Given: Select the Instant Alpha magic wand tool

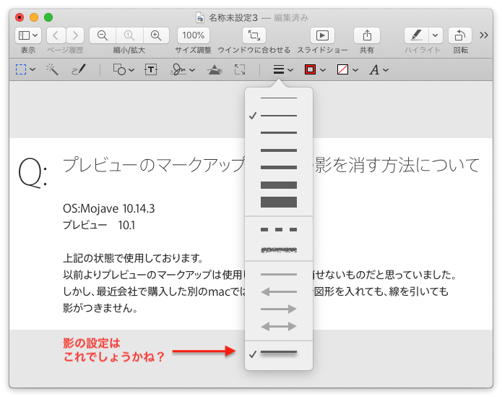Looking at the screenshot, I should pos(52,69).
